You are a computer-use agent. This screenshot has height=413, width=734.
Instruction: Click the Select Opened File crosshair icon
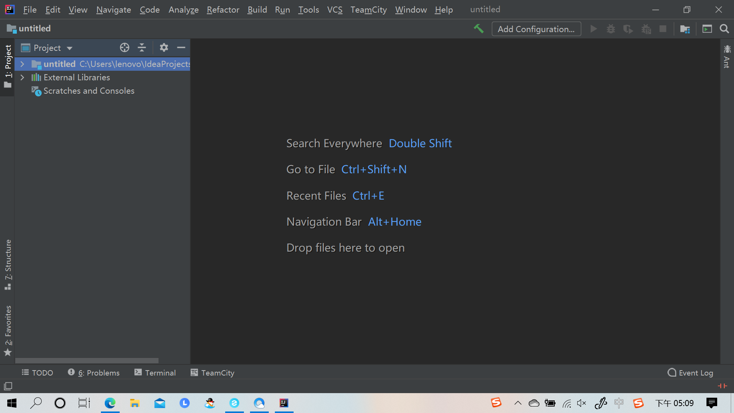pos(124,47)
